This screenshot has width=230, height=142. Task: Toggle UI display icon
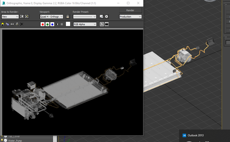pos(107,24)
